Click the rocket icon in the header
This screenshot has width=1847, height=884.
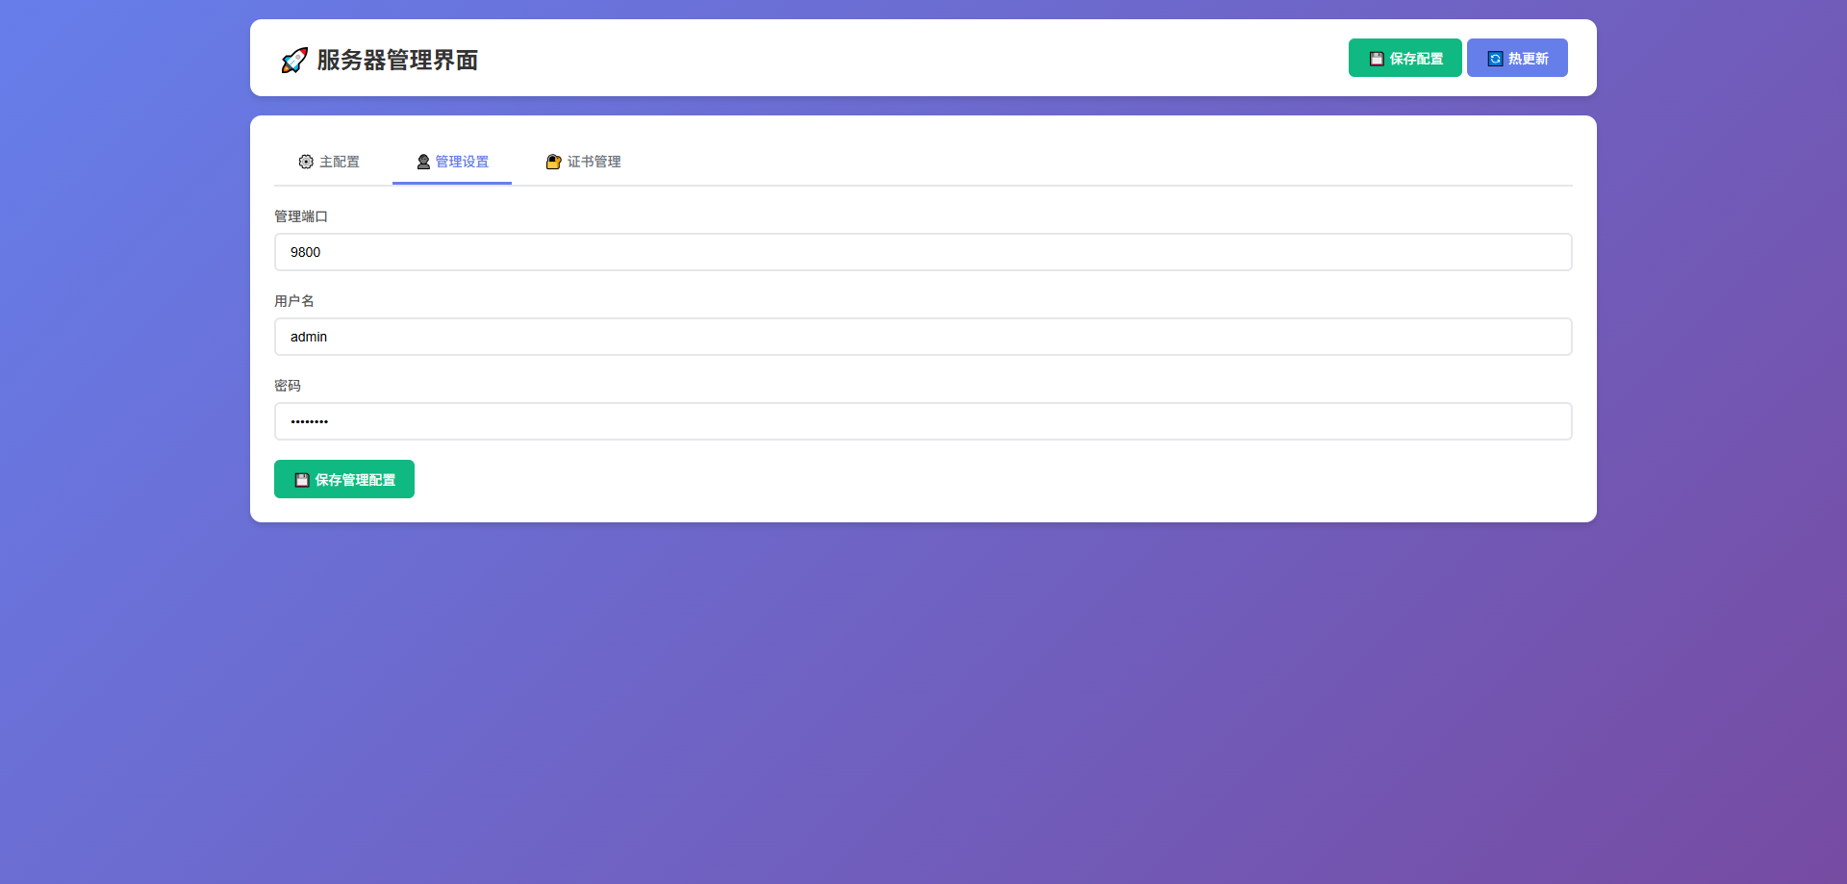(294, 60)
